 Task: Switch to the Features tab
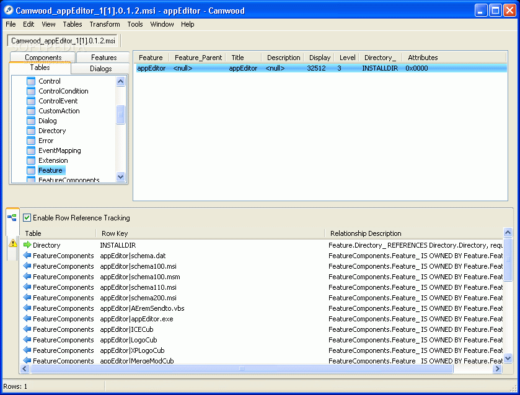[x=104, y=58]
